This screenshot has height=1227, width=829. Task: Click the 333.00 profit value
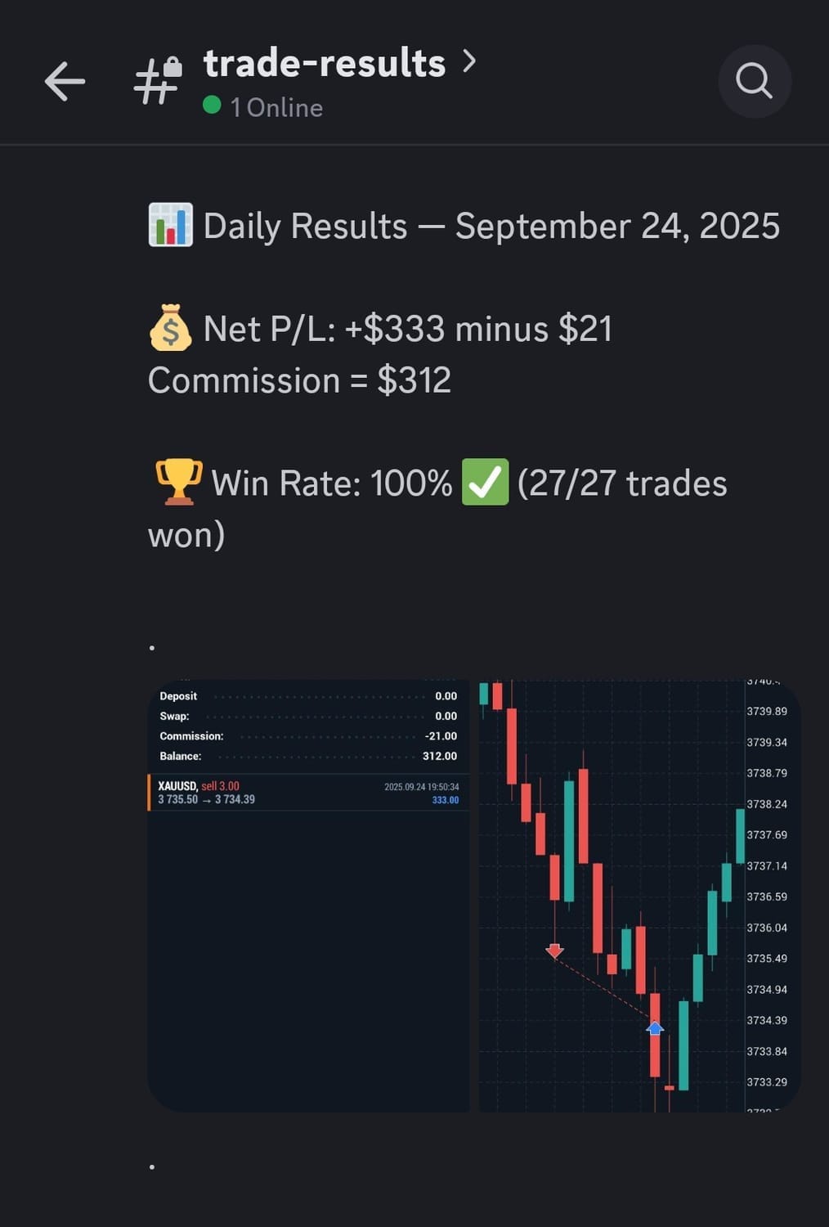pos(446,800)
